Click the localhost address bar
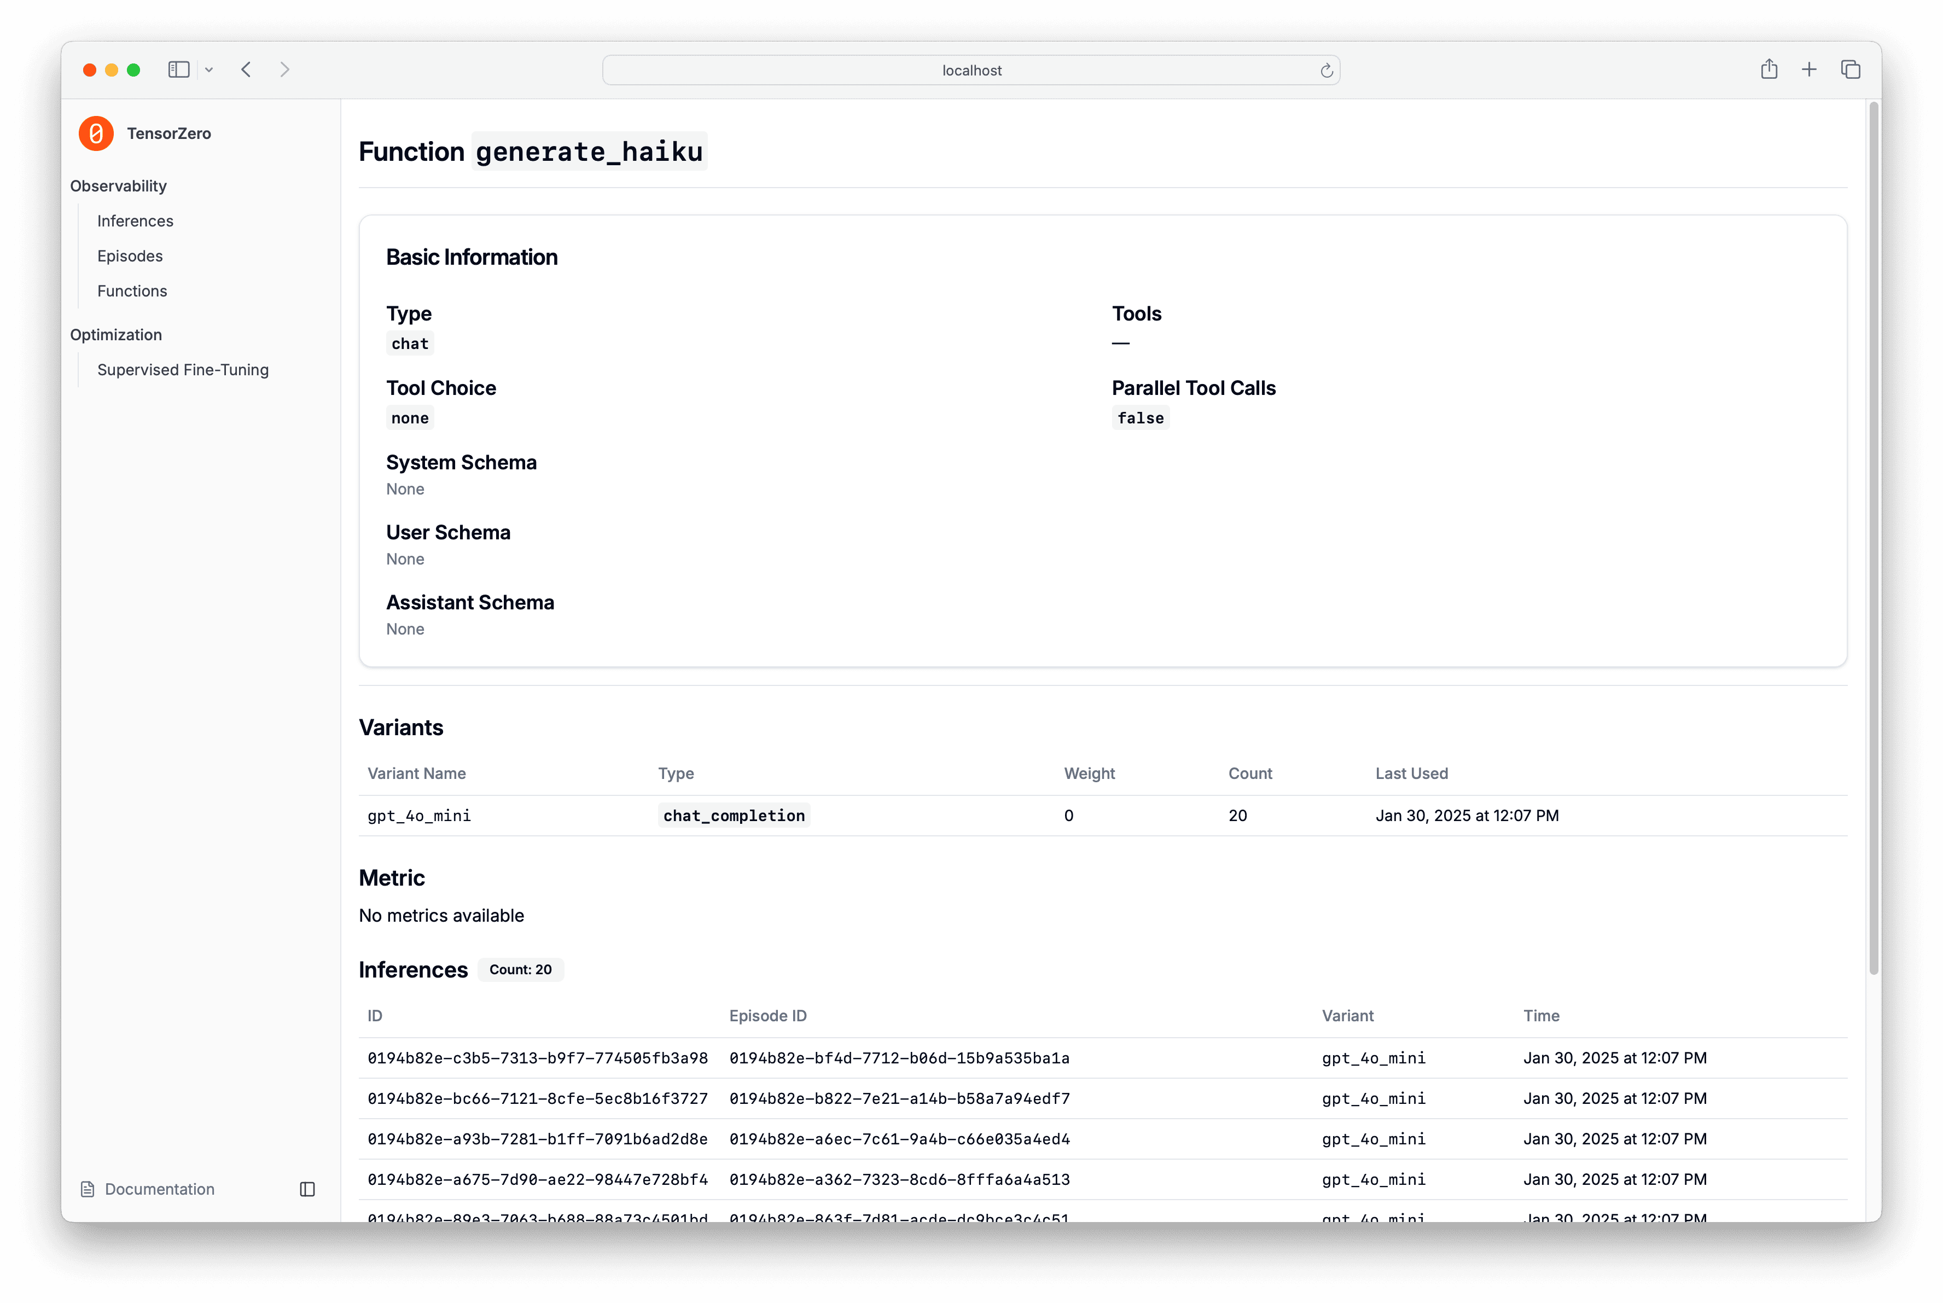1943x1303 pixels. tap(970, 71)
